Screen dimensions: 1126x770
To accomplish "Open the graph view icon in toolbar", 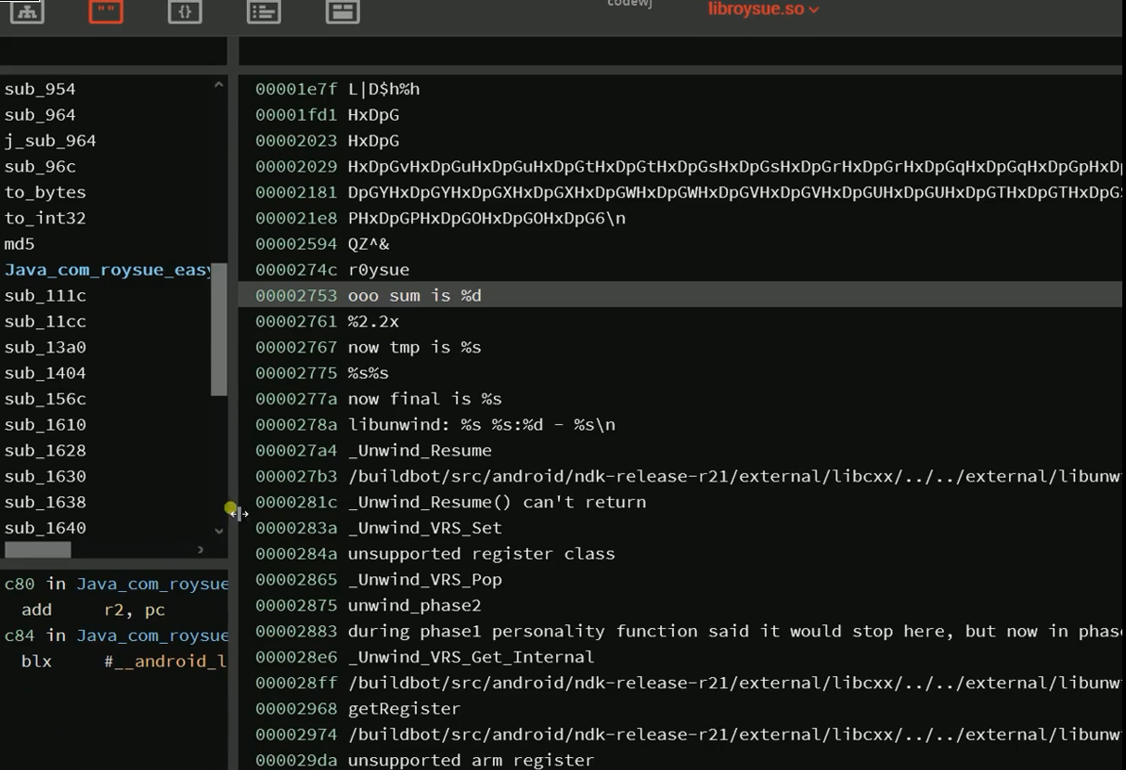I will (x=27, y=11).
